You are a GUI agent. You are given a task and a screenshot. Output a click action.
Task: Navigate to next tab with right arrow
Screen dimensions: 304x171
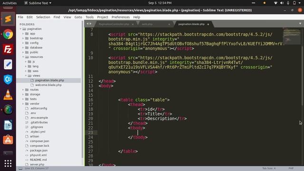click(x=90, y=24)
